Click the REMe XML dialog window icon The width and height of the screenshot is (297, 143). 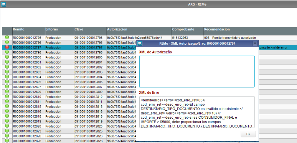coord(140,44)
